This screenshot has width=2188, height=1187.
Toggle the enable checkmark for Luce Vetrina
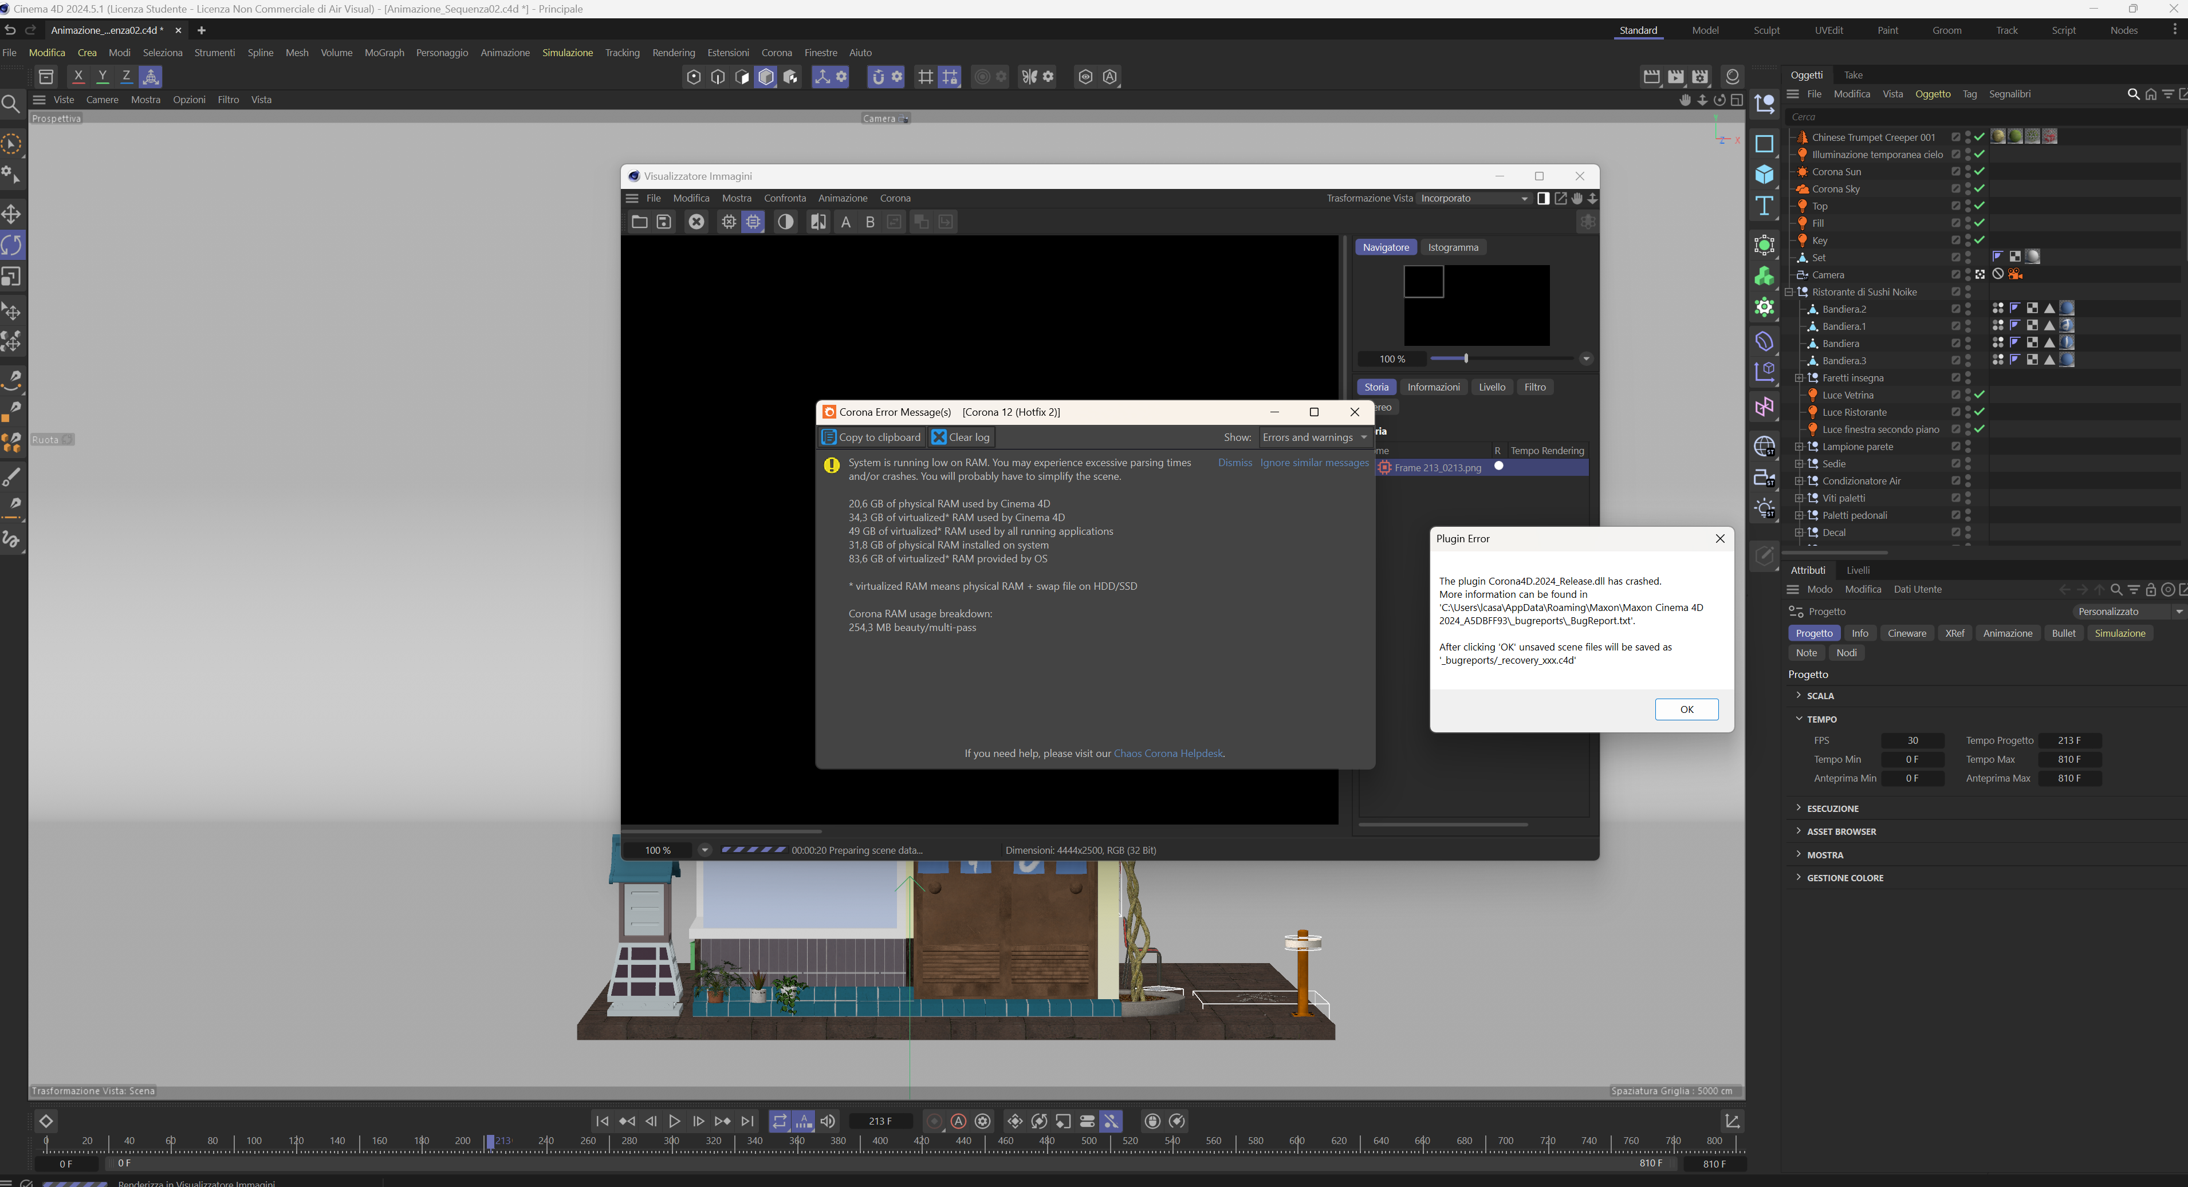1979,395
